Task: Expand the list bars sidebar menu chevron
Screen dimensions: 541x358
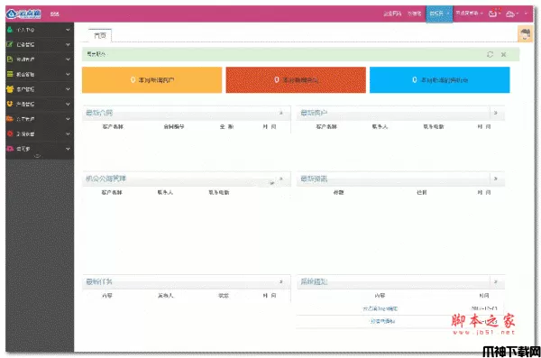Action: pos(68,74)
